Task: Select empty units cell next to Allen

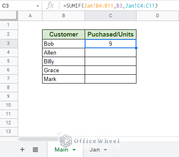Action: tap(111, 52)
